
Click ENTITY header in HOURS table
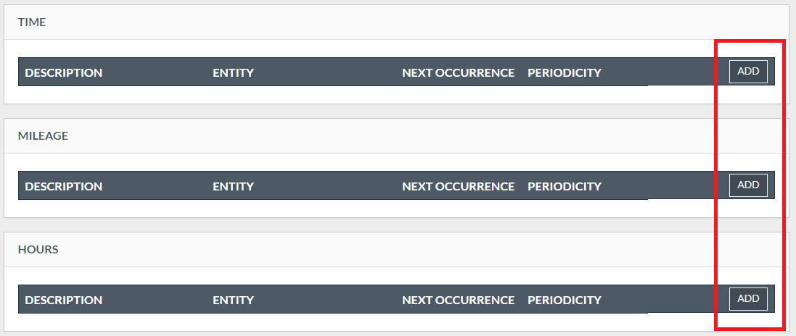coord(233,300)
